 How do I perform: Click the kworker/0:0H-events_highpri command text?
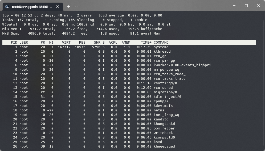tap(182, 65)
